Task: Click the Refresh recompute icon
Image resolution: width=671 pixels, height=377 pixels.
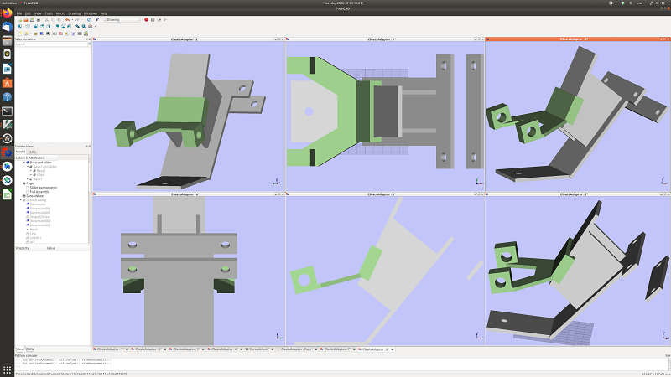Action: pos(90,19)
